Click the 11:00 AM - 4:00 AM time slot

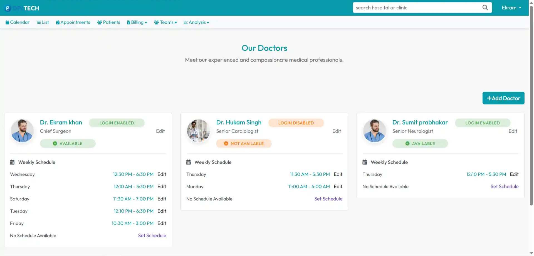[309, 186]
